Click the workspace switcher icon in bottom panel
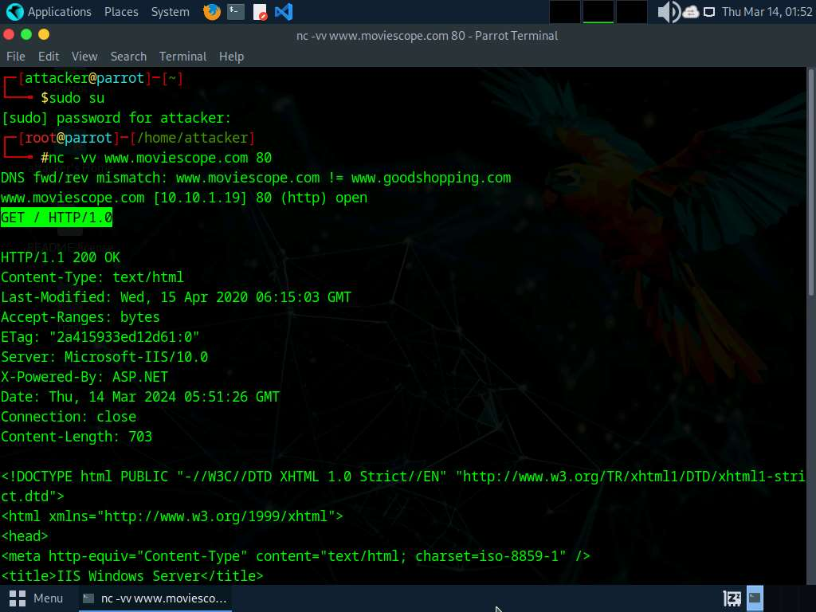The height and width of the screenshot is (612, 816). coord(732,598)
